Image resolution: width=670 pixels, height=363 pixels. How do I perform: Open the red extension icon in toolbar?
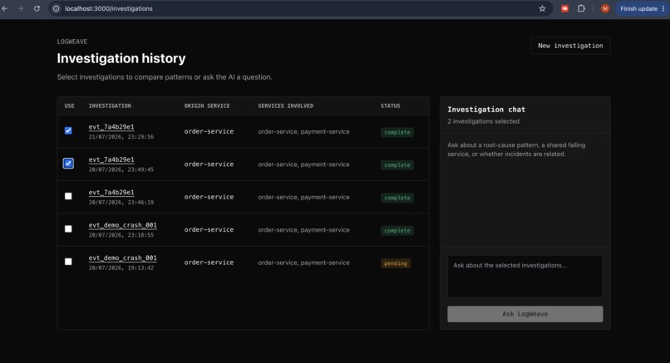[x=564, y=8]
